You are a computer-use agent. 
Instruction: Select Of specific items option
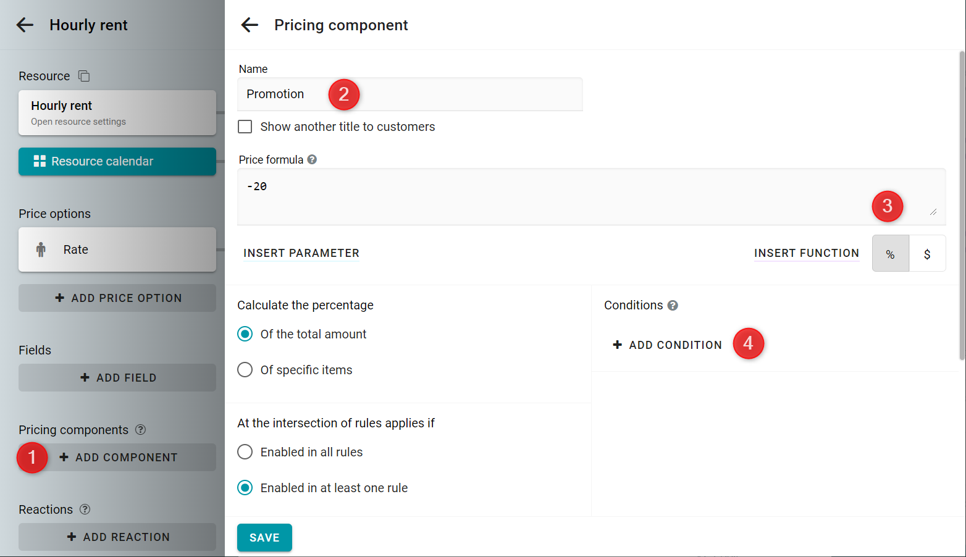click(x=245, y=370)
